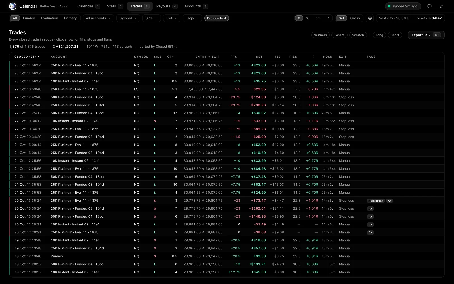Screen dimensions: 454x284
Task: Click the 1,875 of 1,875 trades count
Action: (x=27, y=47)
